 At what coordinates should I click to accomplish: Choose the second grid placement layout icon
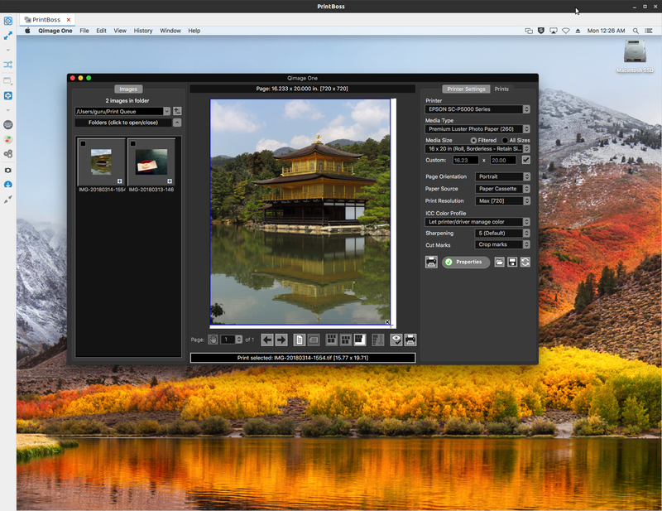point(346,340)
